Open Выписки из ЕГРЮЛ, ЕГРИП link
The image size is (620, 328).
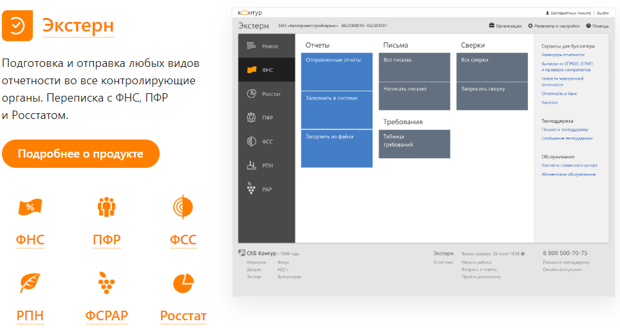[567, 66]
